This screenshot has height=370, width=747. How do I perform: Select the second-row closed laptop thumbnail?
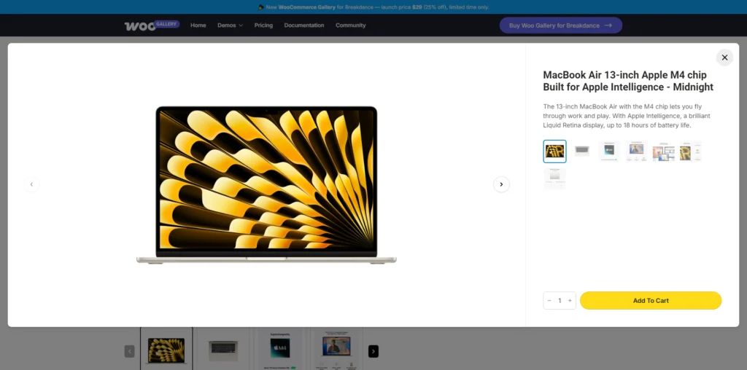(x=554, y=178)
